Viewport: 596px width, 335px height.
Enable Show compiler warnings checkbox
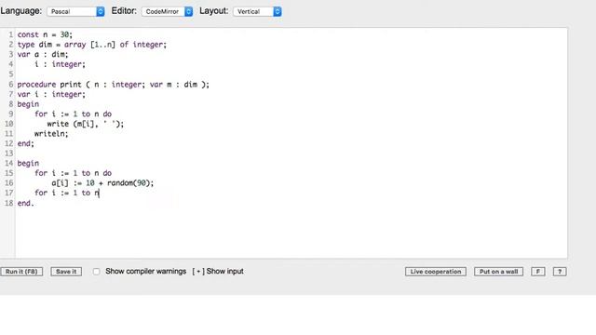click(97, 272)
